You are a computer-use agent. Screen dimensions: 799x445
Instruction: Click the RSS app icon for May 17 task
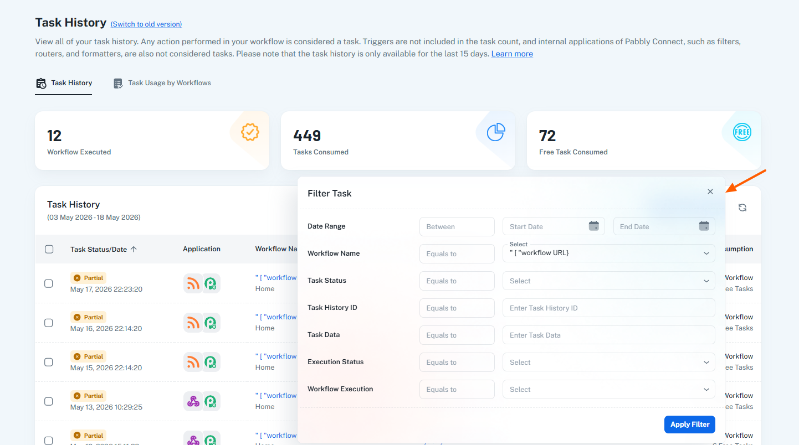(193, 283)
